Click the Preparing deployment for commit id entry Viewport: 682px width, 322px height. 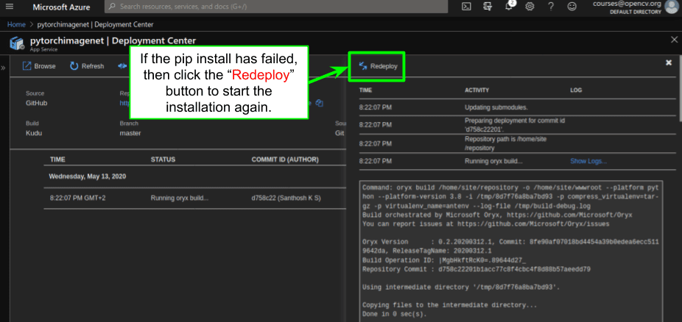[515, 124]
